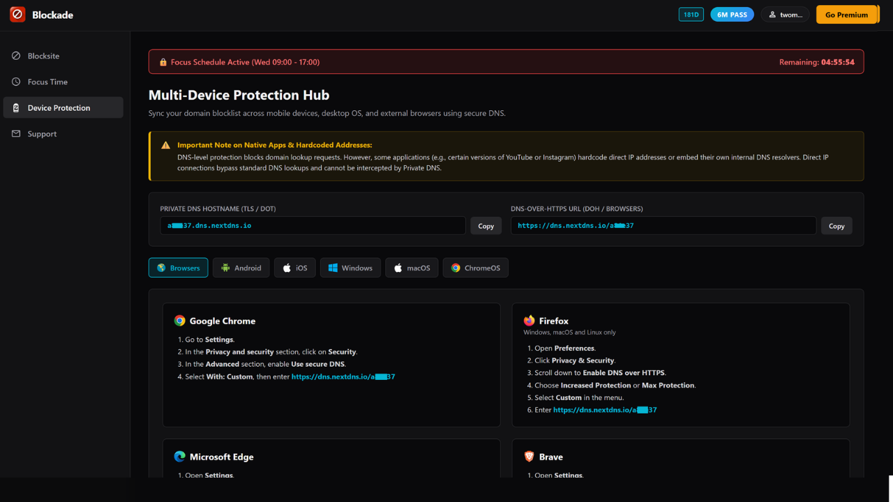Open the Support page
This screenshot has height=502, width=893.
(x=63, y=134)
